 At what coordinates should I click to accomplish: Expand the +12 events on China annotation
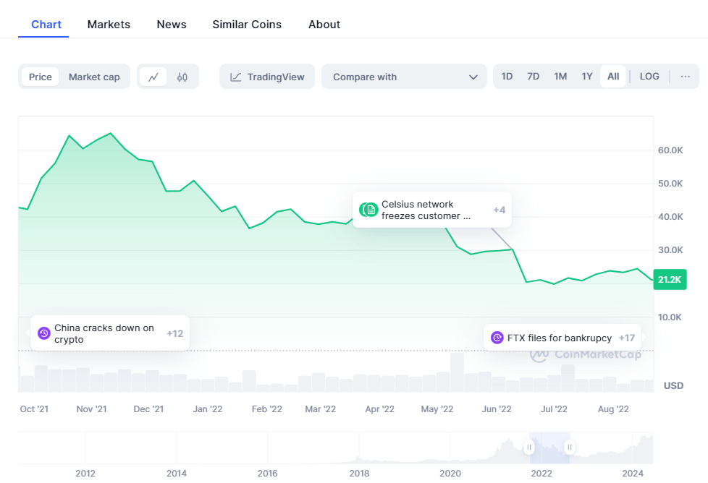click(174, 333)
